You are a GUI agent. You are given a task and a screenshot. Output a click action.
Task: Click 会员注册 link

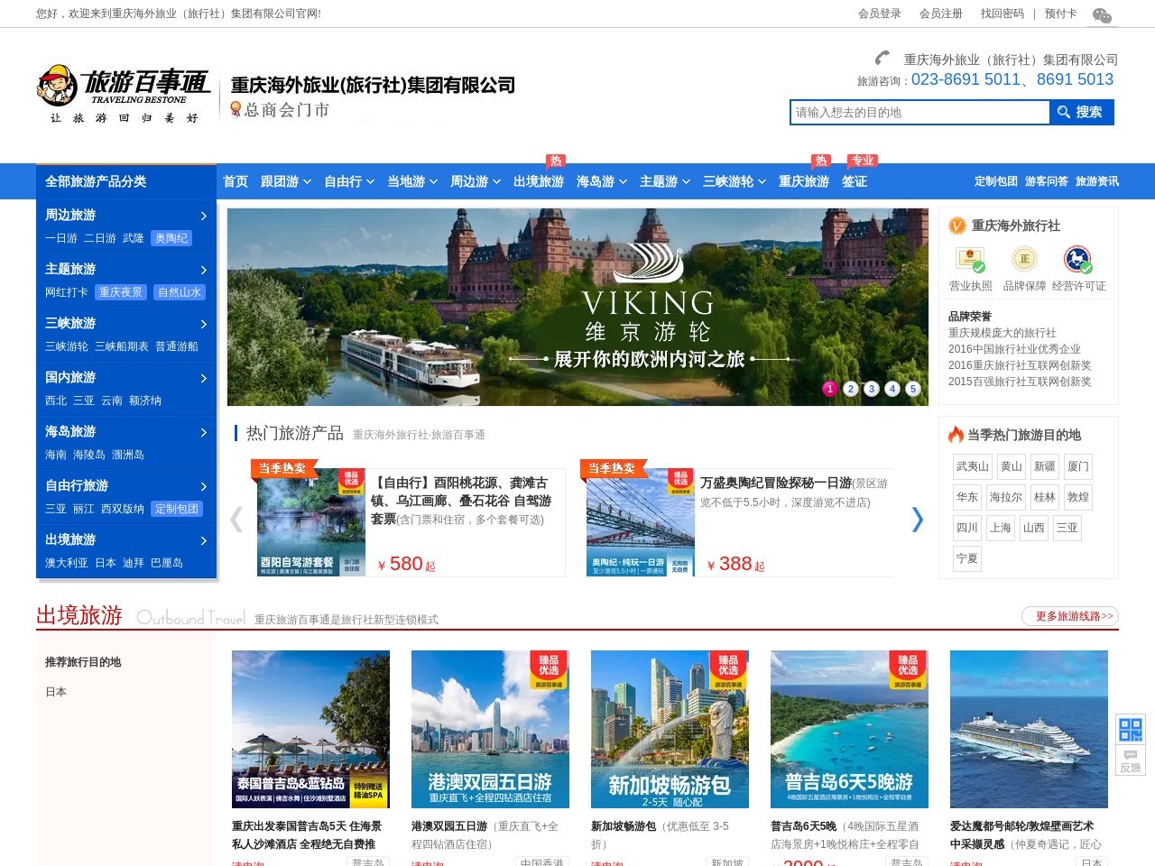click(941, 14)
